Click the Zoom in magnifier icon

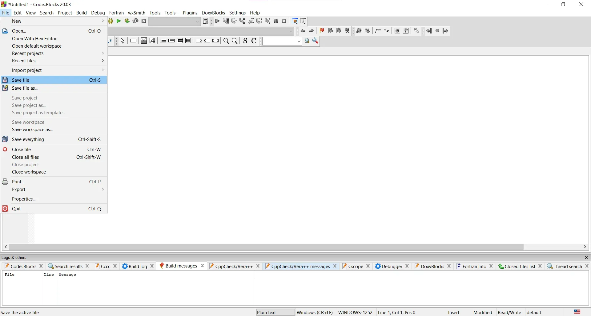coord(227,41)
